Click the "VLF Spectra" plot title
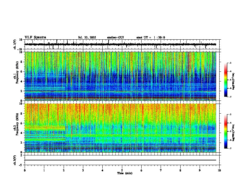 click(x=35, y=37)
